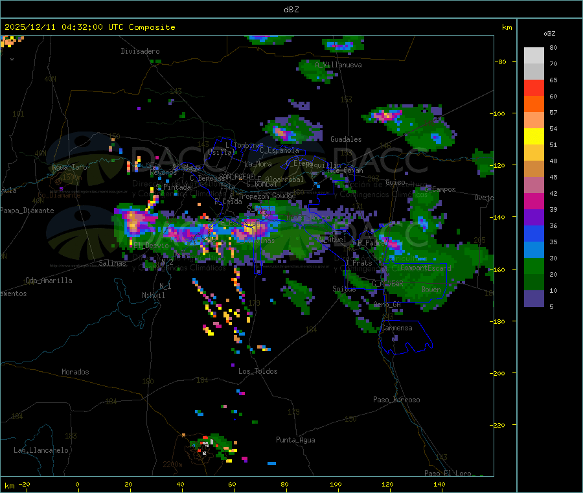Click the Paso_El_Loro label
Image resolution: width=583 pixels, height=493 pixels.
448,474
